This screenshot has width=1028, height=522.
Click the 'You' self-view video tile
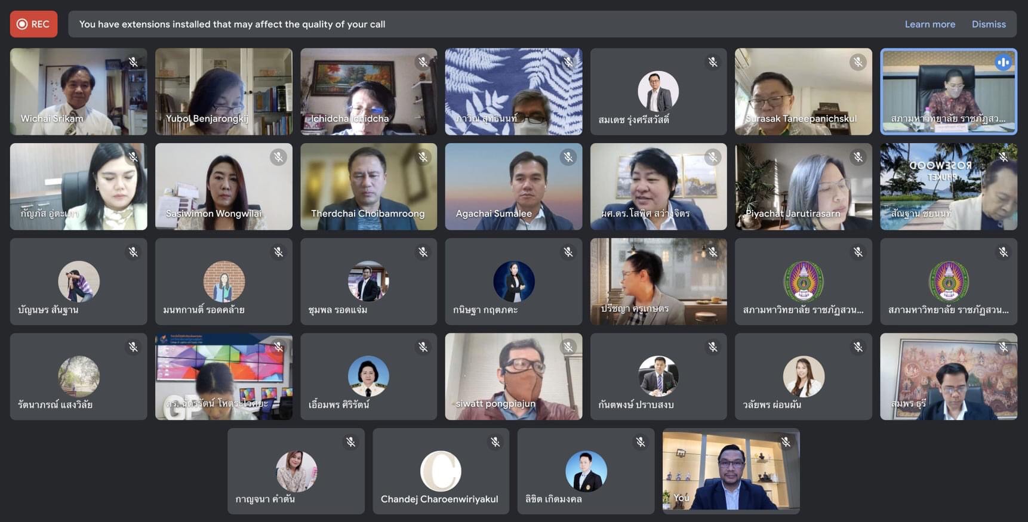pos(731,471)
